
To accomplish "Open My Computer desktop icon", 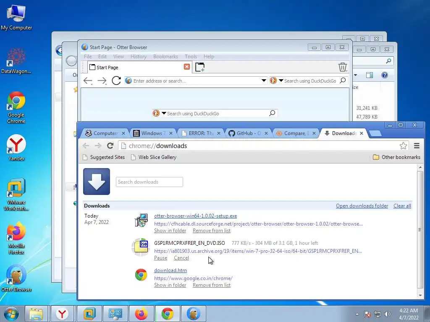I will (16, 17).
